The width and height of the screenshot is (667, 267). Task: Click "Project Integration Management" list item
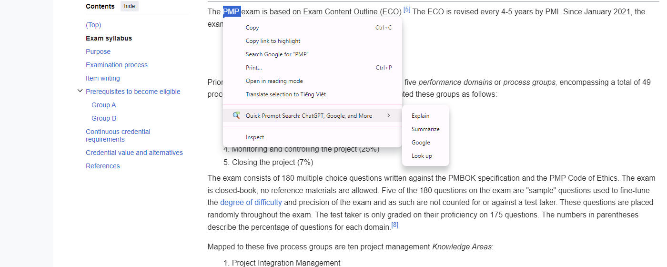pos(286,263)
